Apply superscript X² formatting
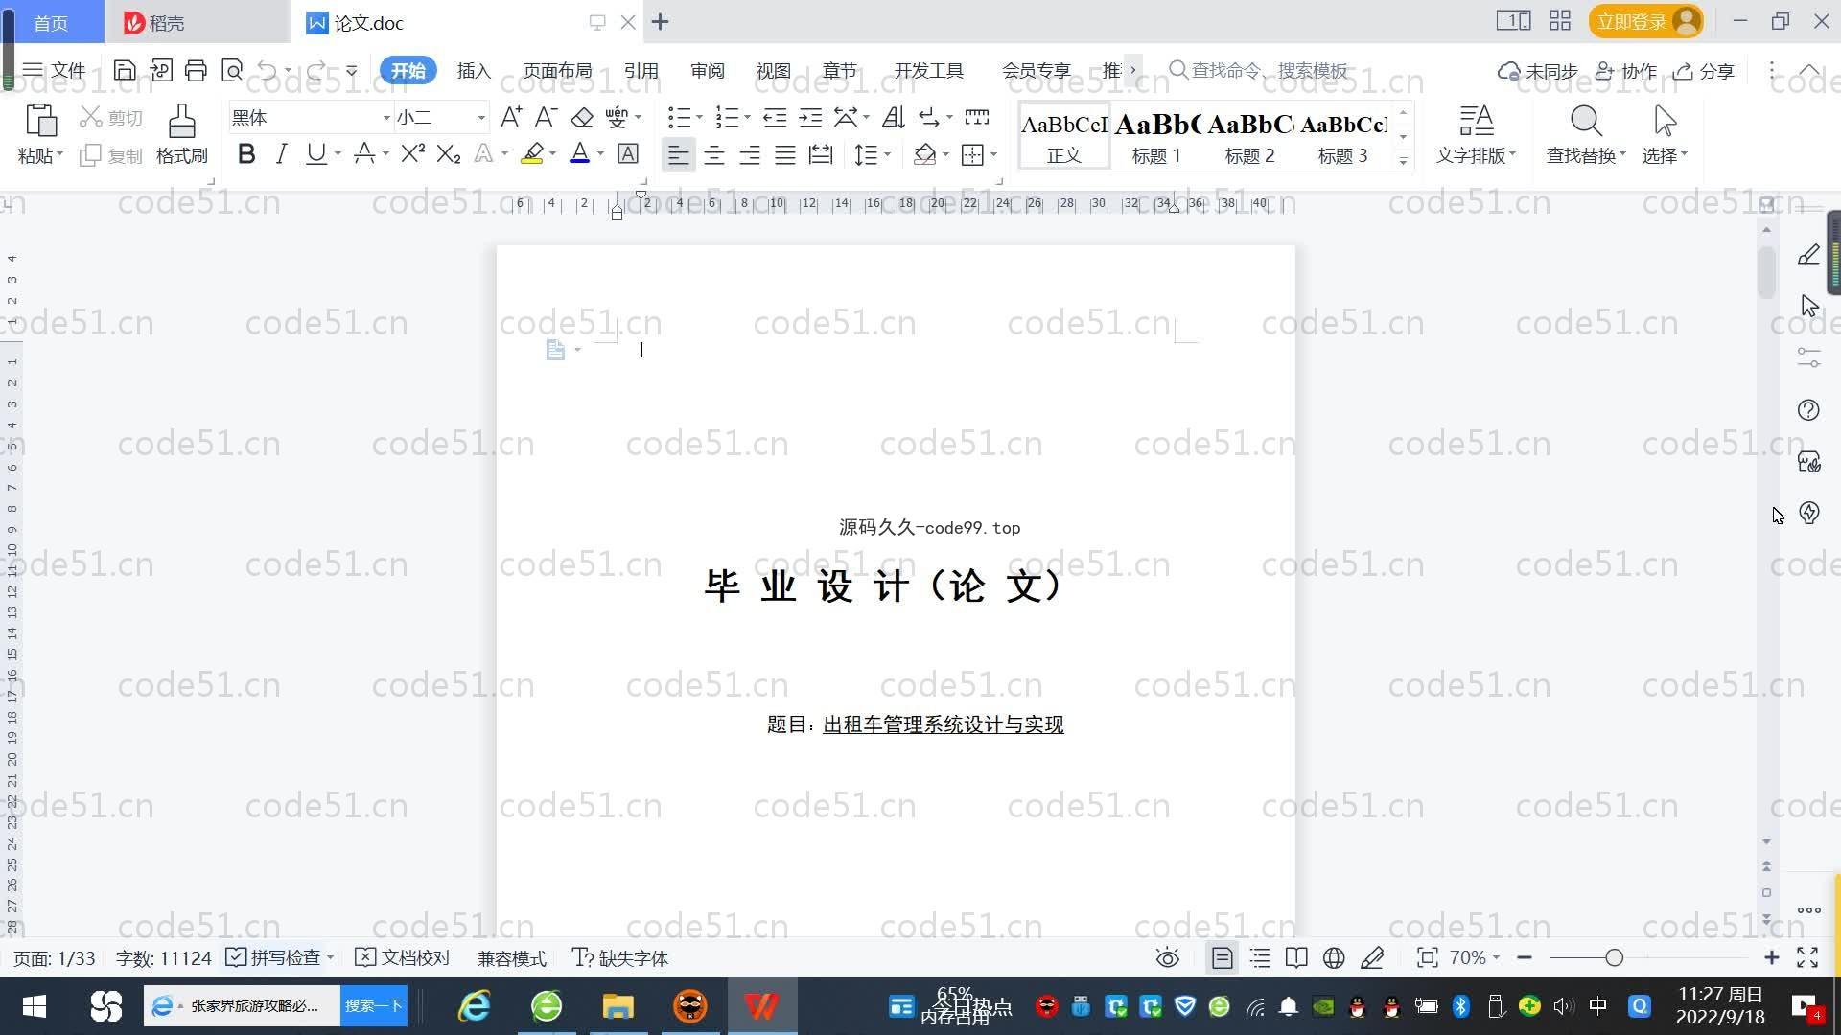This screenshot has height=1035, width=1841. pos(412,153)
